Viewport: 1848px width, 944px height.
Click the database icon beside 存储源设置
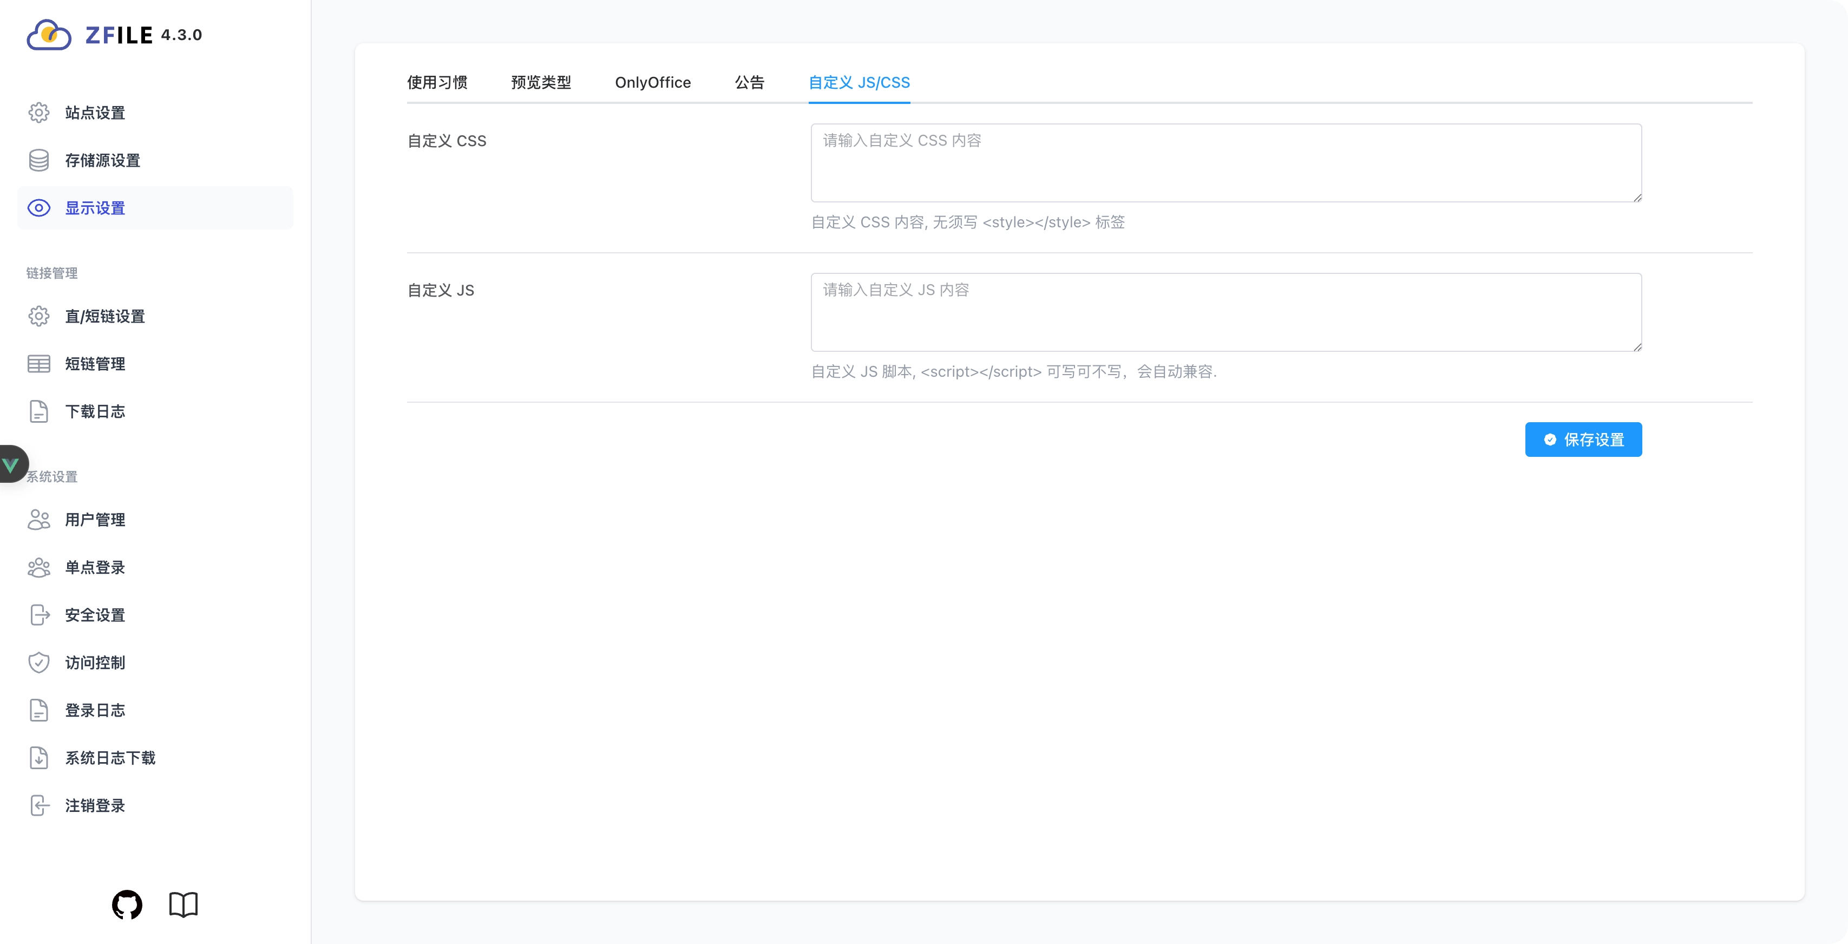point(39,160)
